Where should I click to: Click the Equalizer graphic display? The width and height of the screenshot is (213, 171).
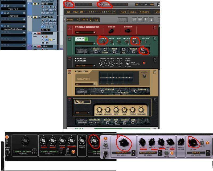click(x=117, y=78)
